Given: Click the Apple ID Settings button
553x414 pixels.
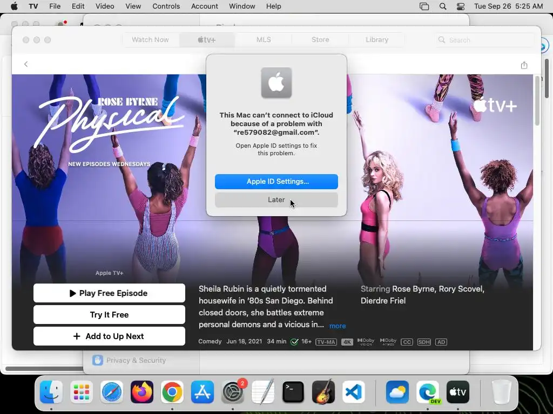Looking at the screenshot, I should click(x=276, y=181).
